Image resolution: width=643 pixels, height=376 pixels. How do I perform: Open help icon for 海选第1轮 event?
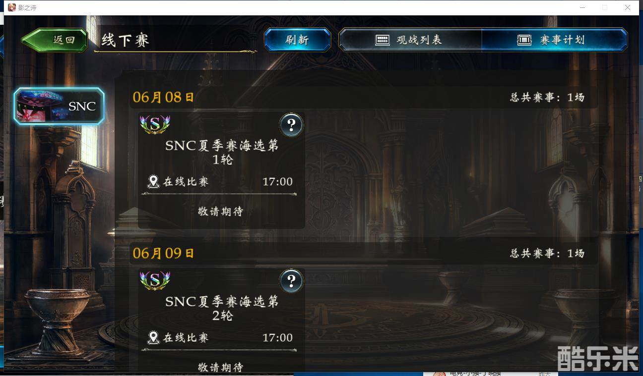click(291, 125)
